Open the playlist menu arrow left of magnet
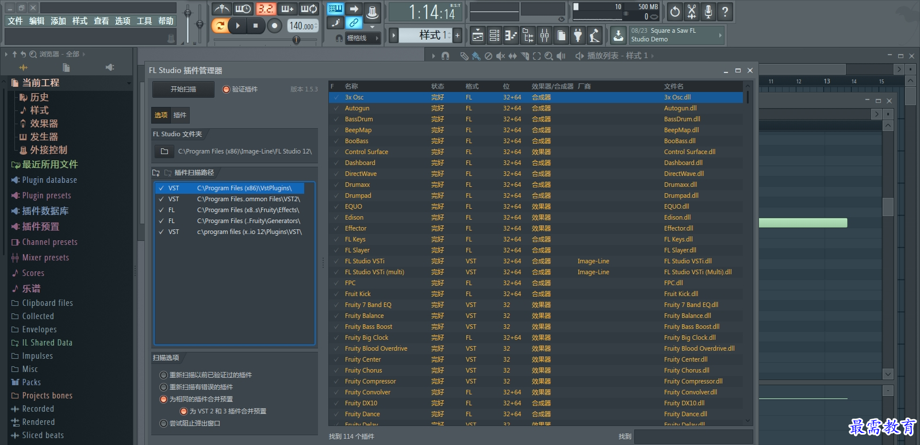This screenshot has width=920, height=445. (x=434, y=56)
